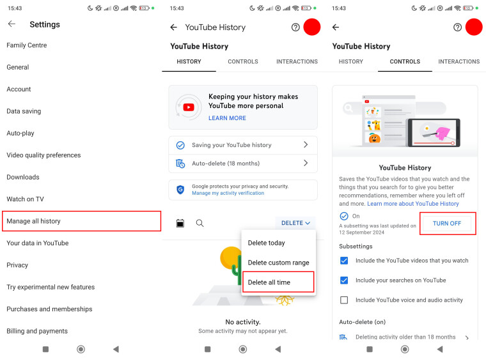Tap back arrow on the Controls screen
Image resolution: width=486 pixels, height=359 pixels.
coord(336,27)
